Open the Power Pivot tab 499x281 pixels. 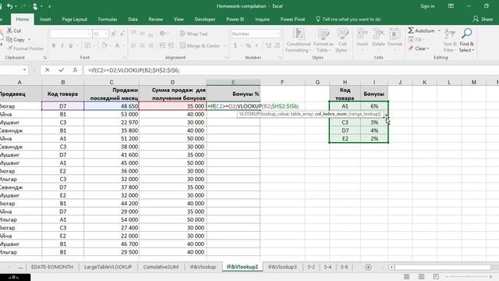point(292,19)
